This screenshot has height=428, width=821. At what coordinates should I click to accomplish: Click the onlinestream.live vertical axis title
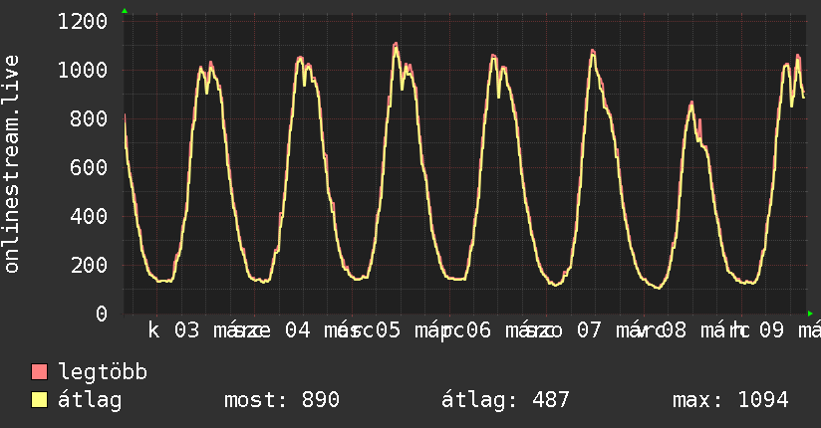coord(13,163)
